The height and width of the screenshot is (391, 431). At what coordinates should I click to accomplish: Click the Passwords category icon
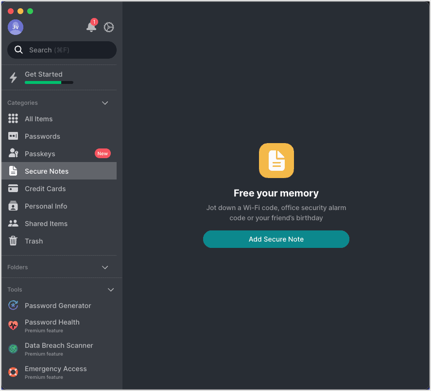[13, 136]
